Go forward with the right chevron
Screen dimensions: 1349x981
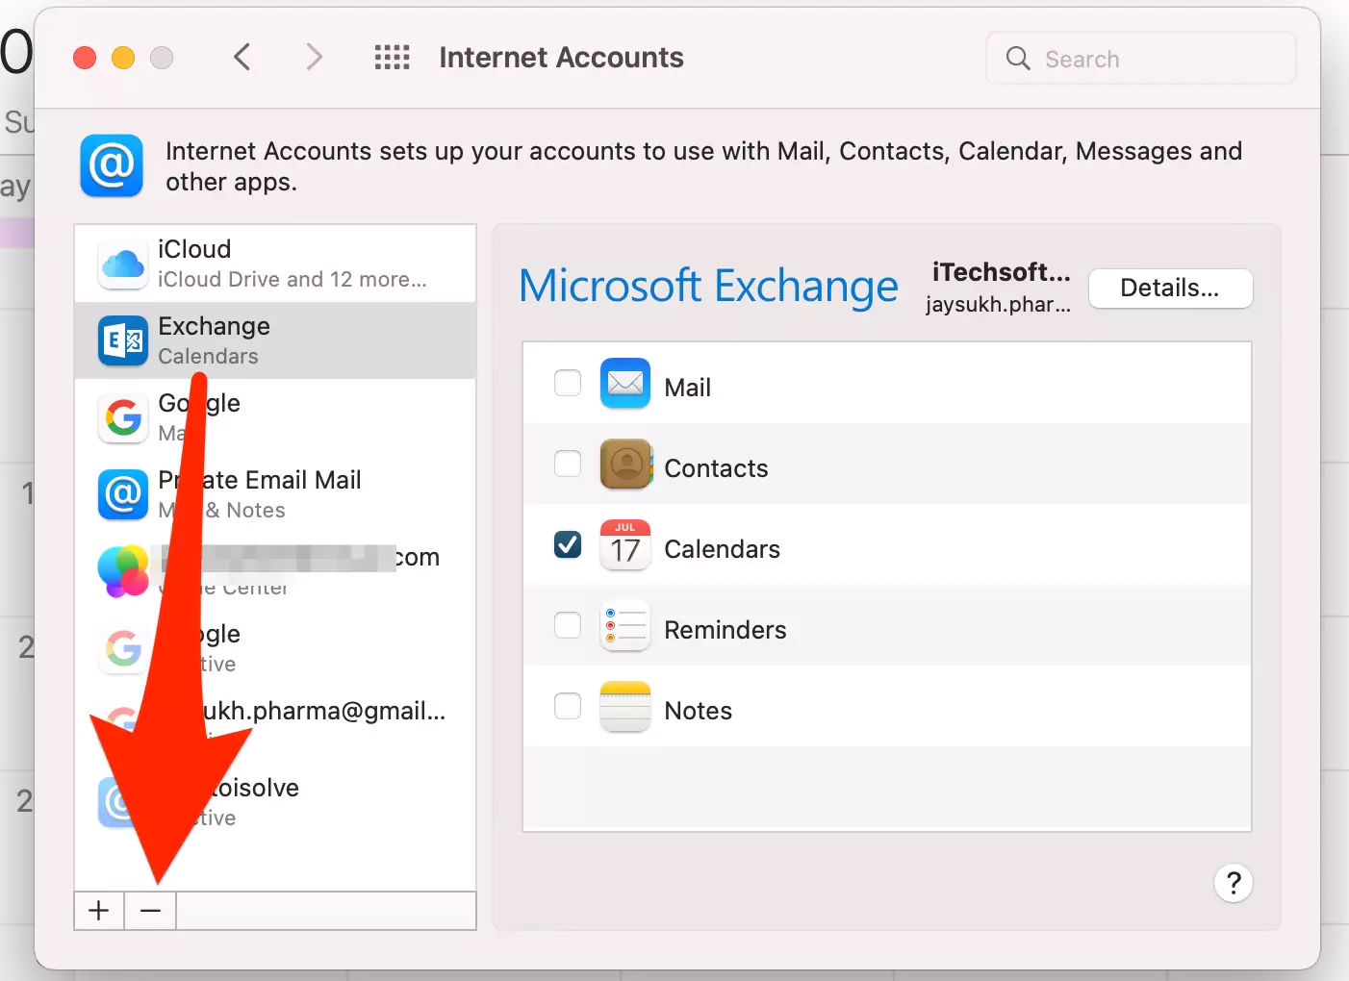[x=314, y=58]
